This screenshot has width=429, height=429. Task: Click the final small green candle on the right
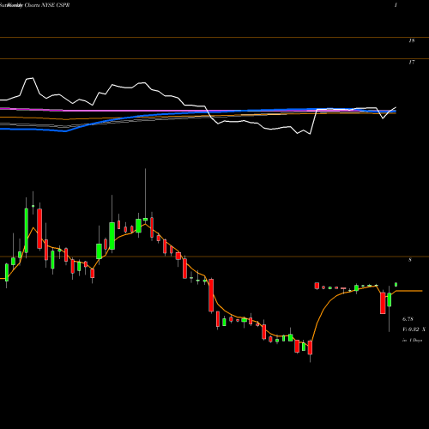[x=396, y=285]
